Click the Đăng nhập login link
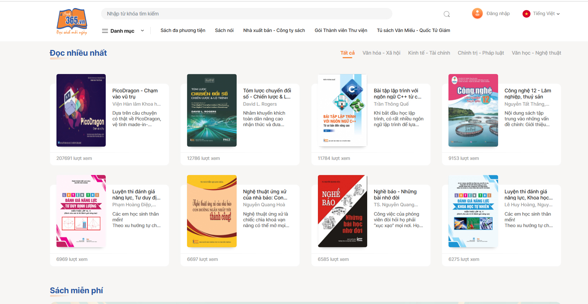The height and width of the screenshot is (304, 588). (498, 14)
